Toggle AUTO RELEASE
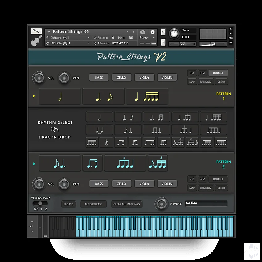Viewport: 262px width, 262px height. coord(93,204)
